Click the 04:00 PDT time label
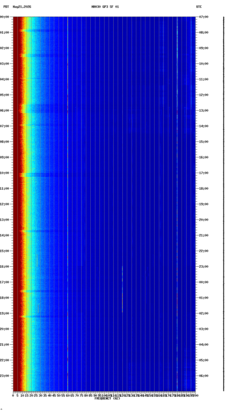 tap(4, 79)
